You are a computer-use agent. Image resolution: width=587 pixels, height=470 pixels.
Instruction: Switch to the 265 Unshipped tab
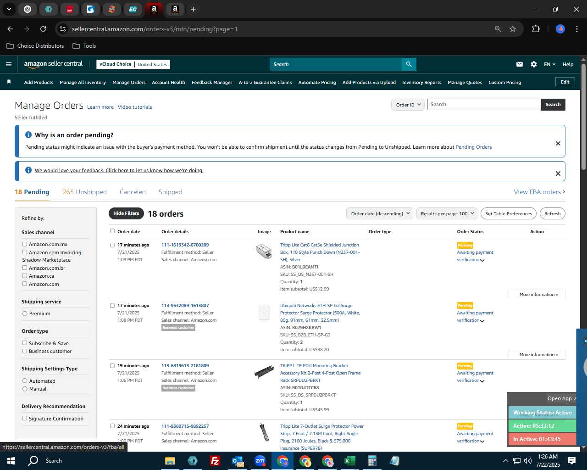(x=84, y=192)
